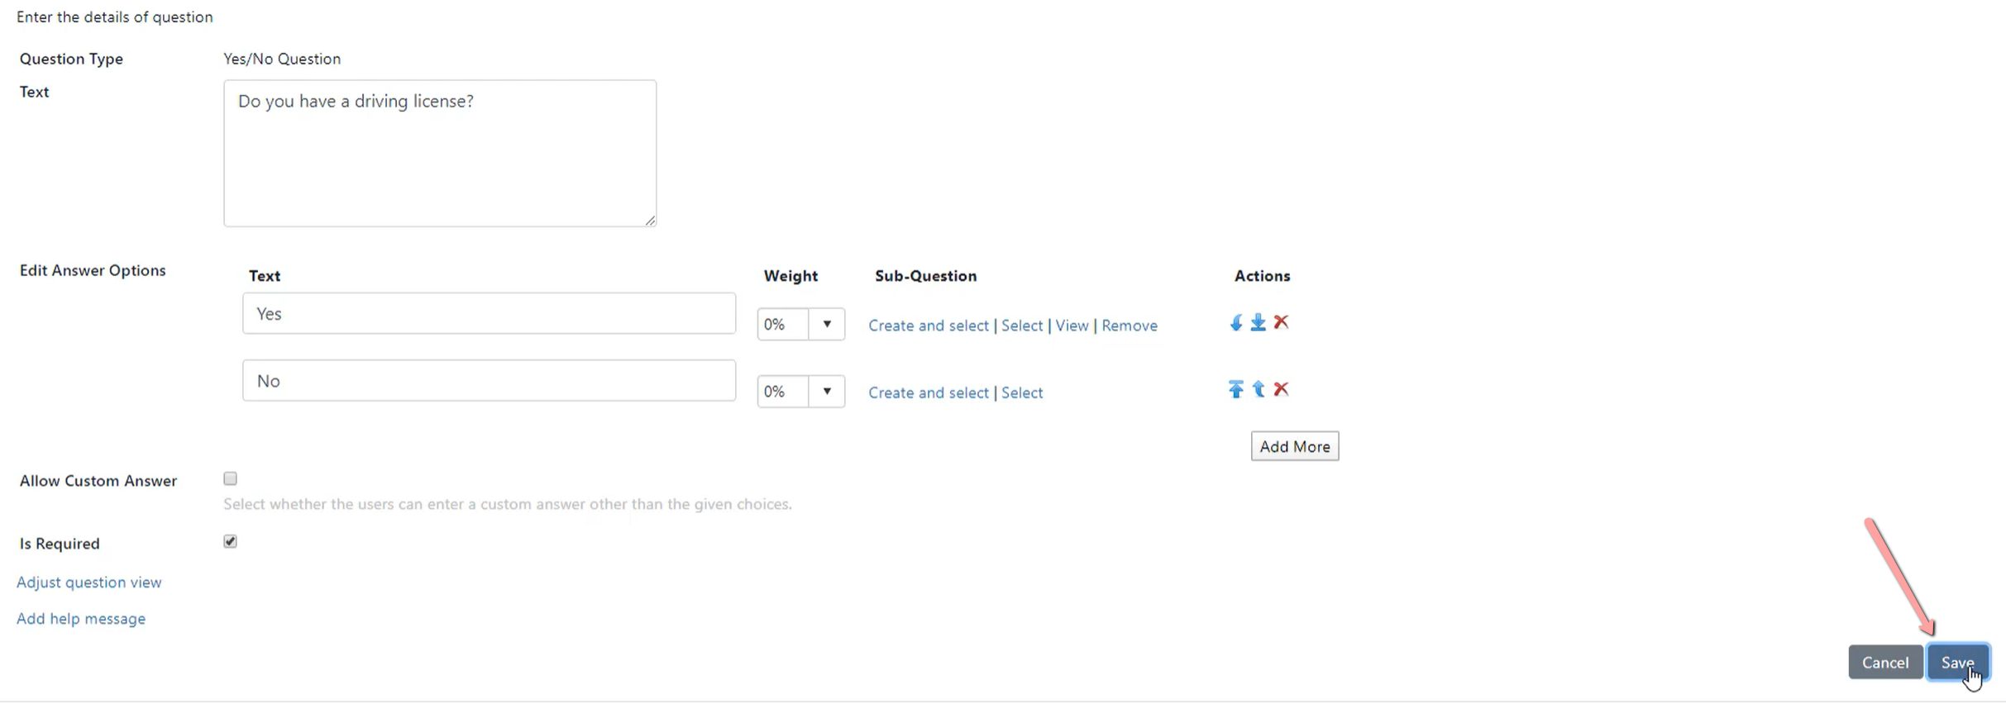The image size is (2006, 704).
Task: Click the 'Actions' column header
Action: pos(1262,276)
